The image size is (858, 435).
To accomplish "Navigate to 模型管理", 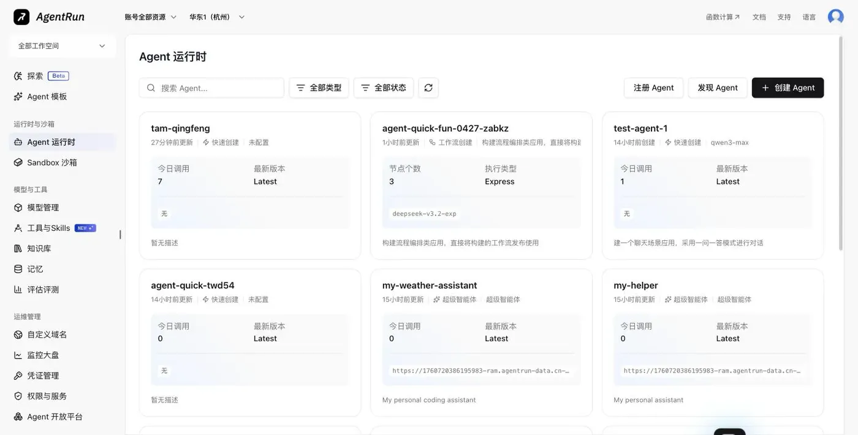I will click(x=62, y=208).
